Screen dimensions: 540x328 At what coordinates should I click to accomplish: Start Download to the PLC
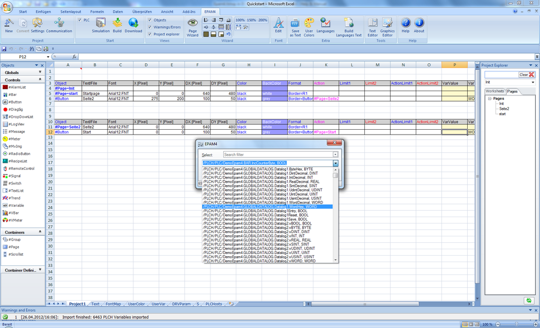click(133, 25)
